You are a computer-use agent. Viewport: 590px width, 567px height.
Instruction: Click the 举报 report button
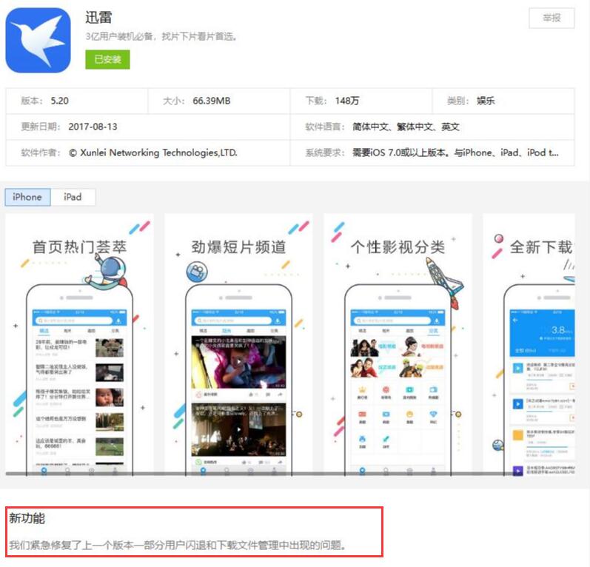pyautogui.click(x=552, y=18)
